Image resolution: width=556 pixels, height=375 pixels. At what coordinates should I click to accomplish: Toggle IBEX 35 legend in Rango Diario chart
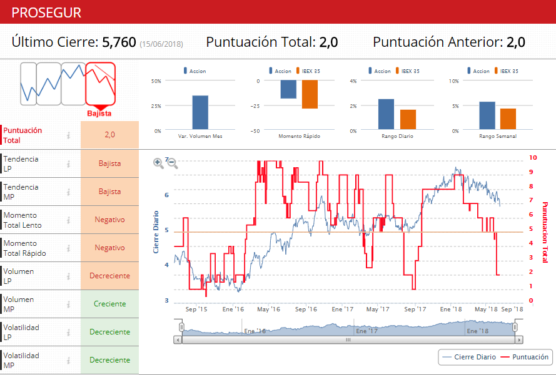407,71
